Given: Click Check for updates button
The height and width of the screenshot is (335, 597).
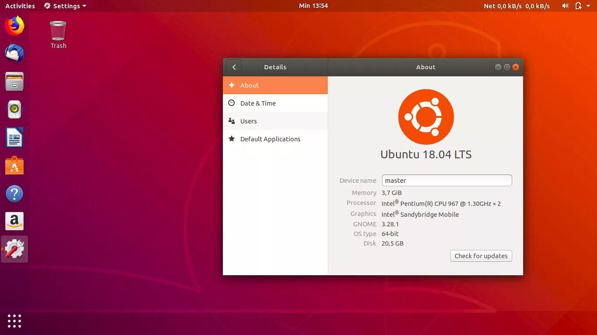Looking at the screenshot, I should [x=481, y=256].
